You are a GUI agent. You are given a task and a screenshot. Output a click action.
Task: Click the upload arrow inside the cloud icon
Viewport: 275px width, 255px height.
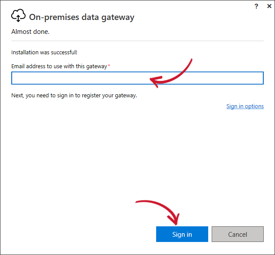tap(18, 18)
